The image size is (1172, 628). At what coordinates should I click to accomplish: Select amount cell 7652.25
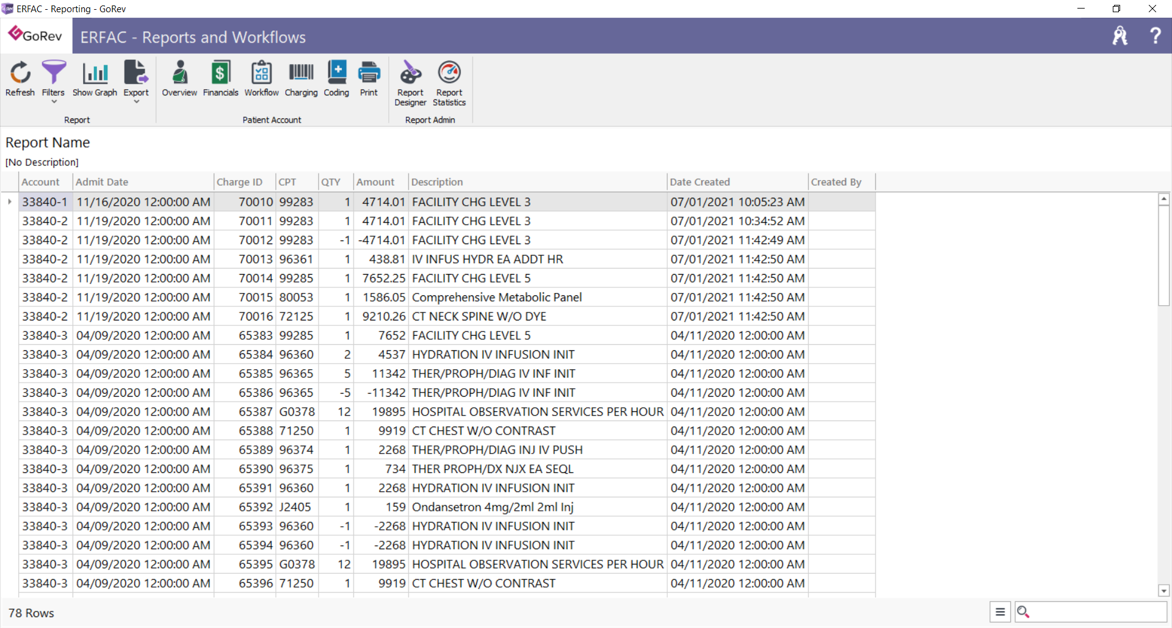(x=382, y=278)
